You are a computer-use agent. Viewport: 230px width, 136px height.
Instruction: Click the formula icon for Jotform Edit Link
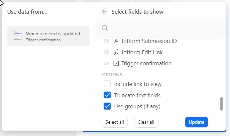coord(116,52)
